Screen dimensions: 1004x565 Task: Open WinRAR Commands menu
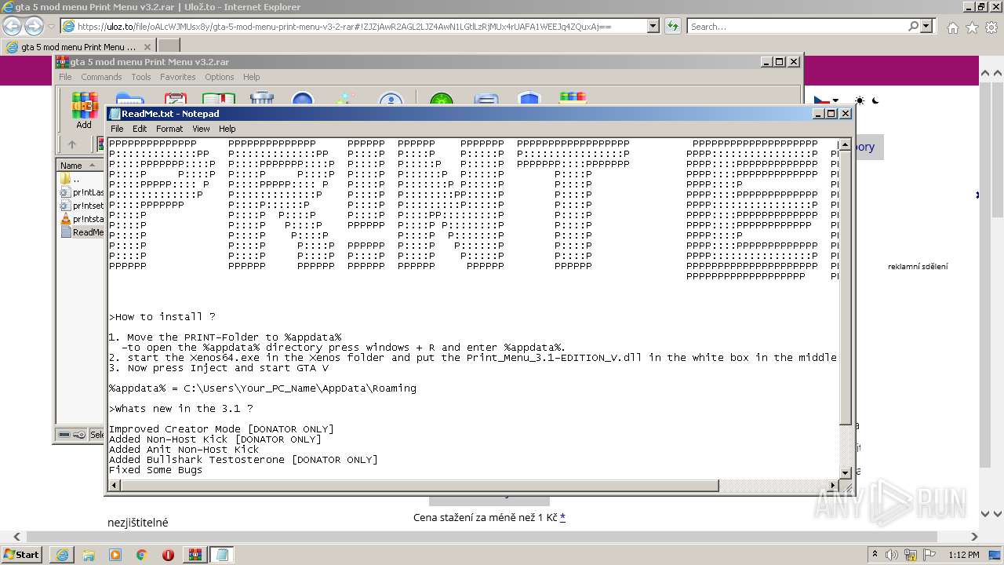[101, 77]
